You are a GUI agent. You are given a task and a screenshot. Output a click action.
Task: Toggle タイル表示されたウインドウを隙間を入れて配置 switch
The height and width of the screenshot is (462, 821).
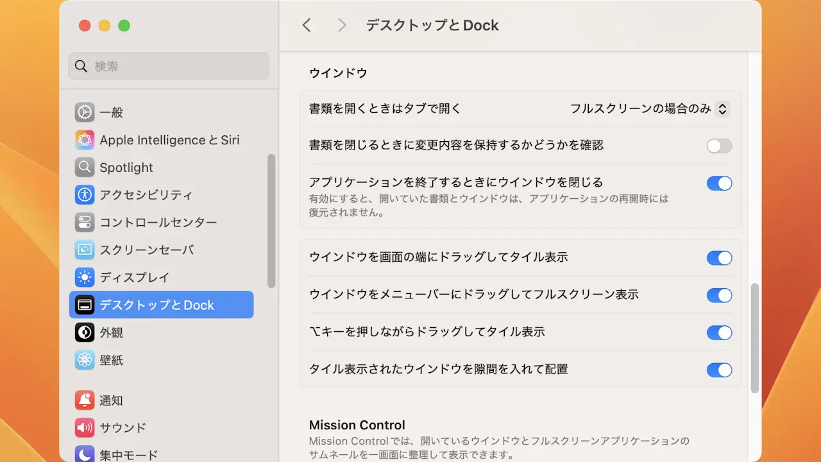click(719, 370)
